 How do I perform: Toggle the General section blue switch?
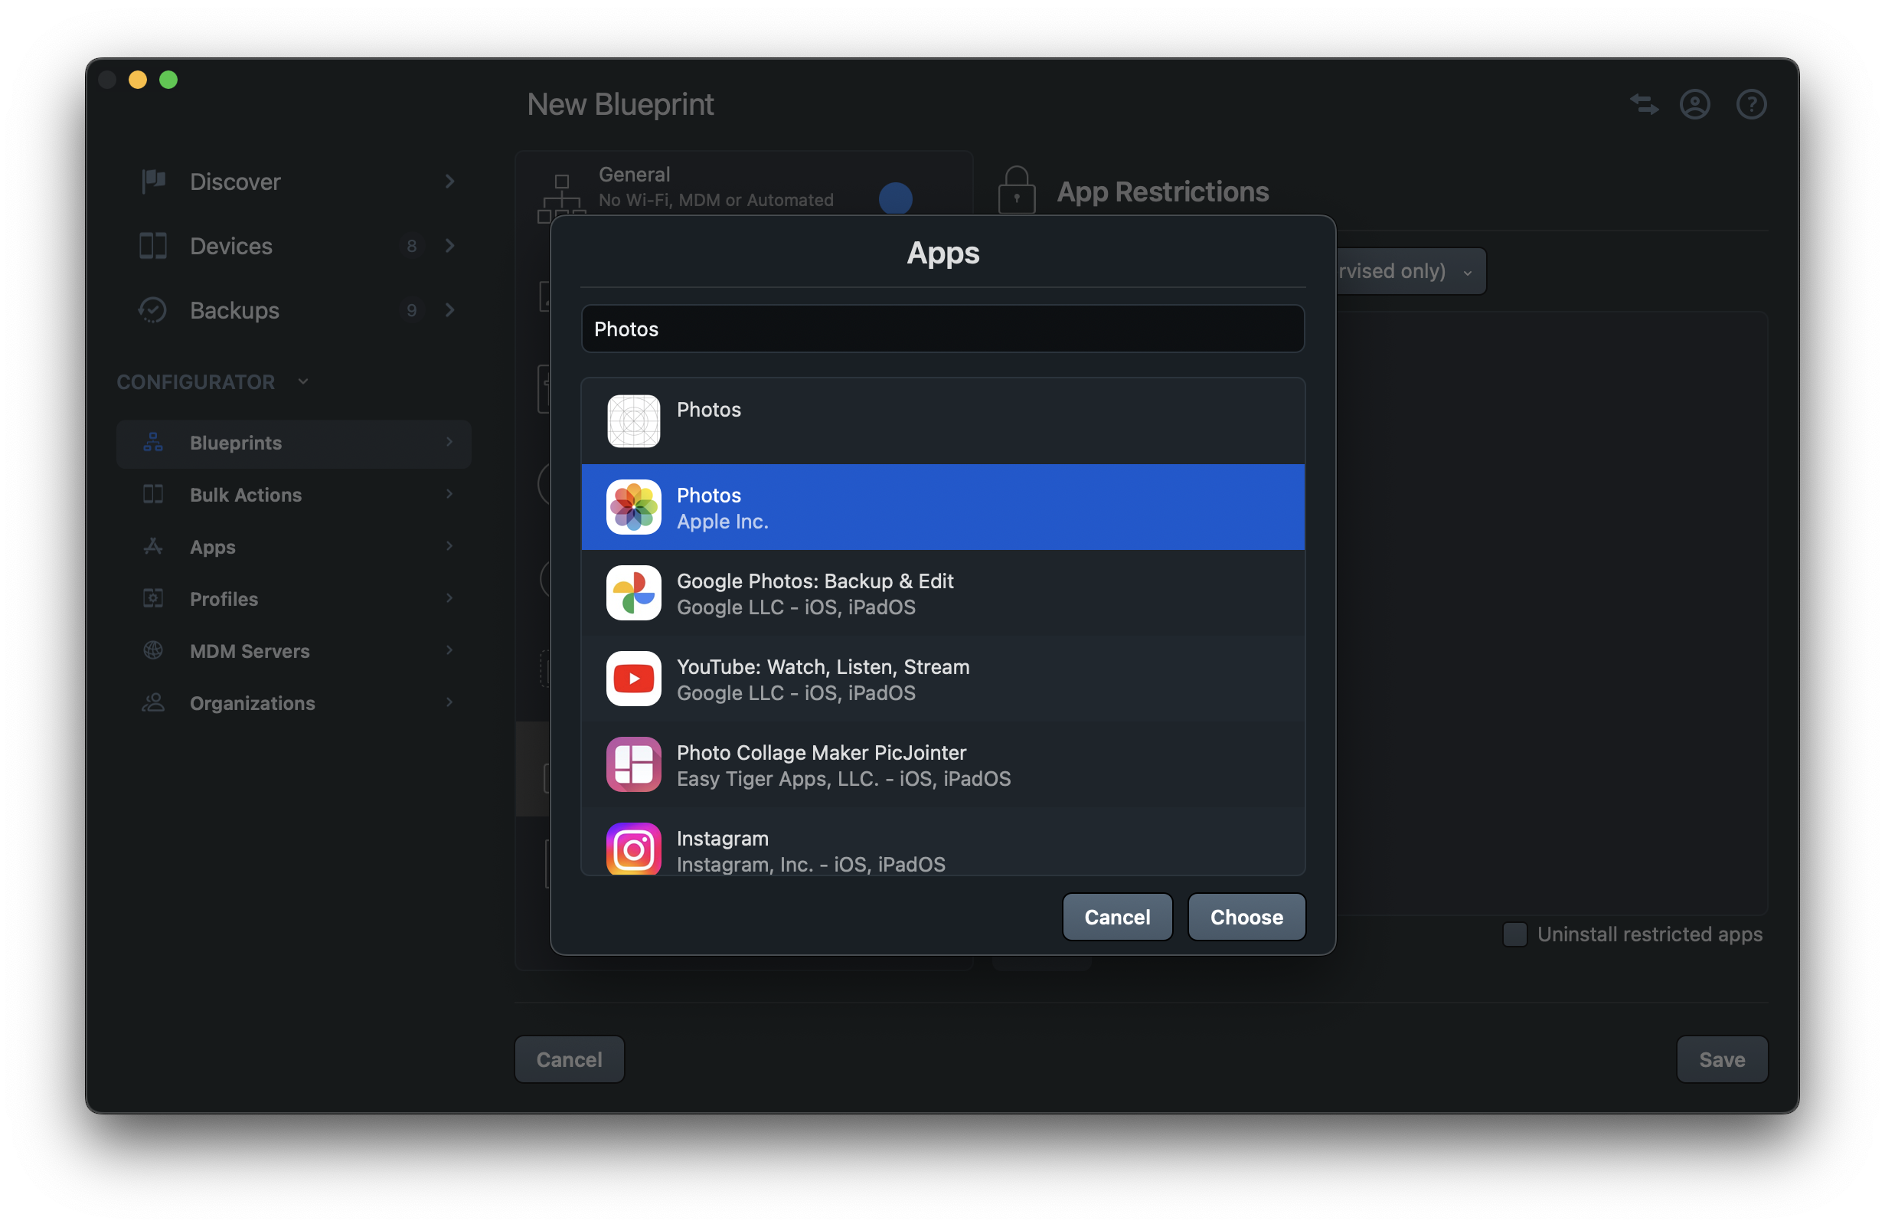coord(896,198)
